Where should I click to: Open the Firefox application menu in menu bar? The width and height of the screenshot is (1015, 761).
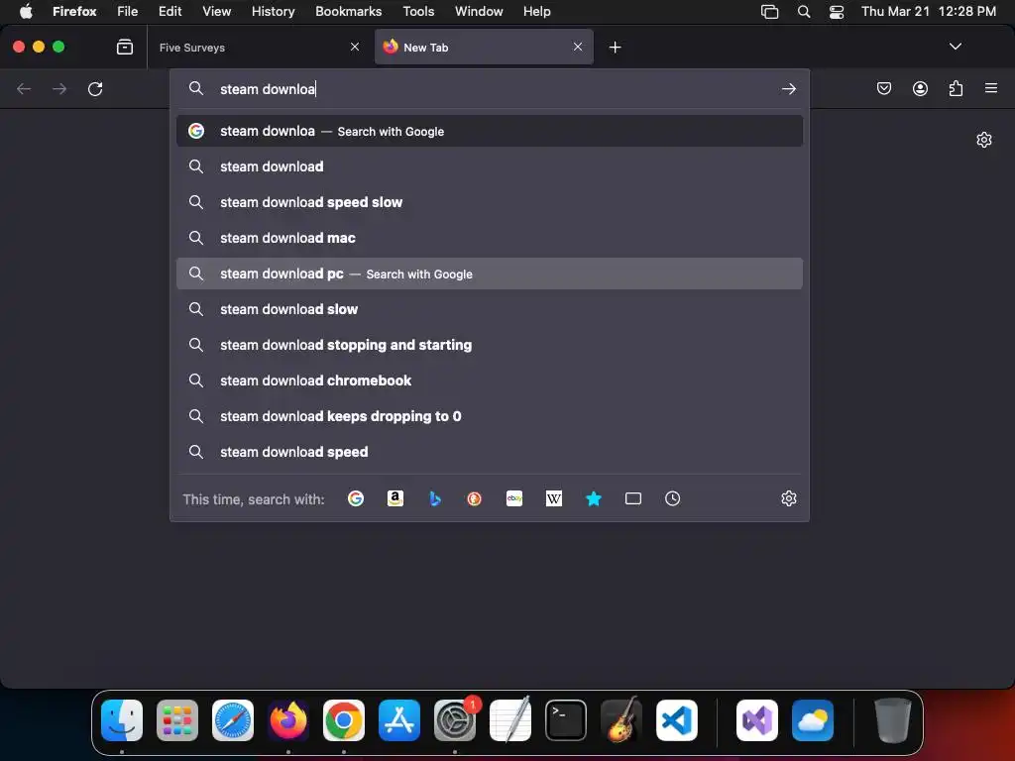click(74, 11)
